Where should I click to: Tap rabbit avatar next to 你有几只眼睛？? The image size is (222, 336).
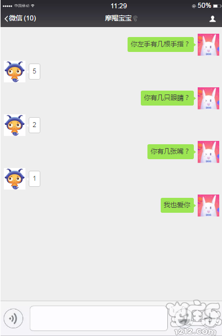(x=208, y=98)
